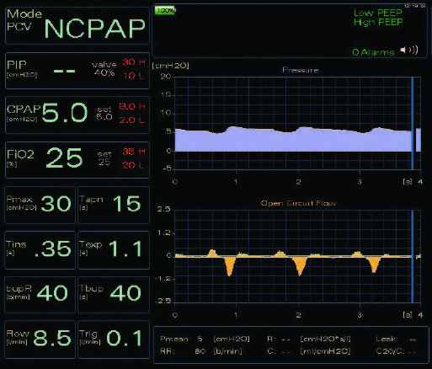Image resolution: width=432 pixels, height=369 pixels.
Task: Click the C compliance reading
Action: 309,351
